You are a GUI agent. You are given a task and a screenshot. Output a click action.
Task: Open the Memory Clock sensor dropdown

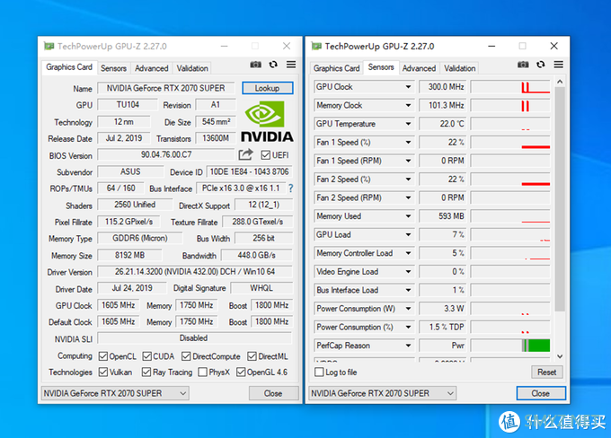pyautogui.click(x=408, y=105)
